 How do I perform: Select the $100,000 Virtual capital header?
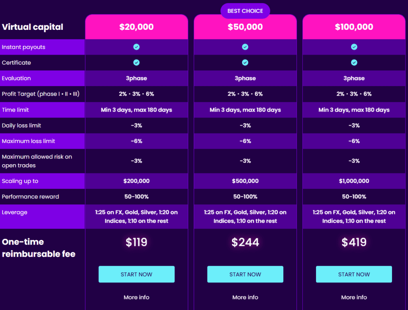[x=354, y=27]
